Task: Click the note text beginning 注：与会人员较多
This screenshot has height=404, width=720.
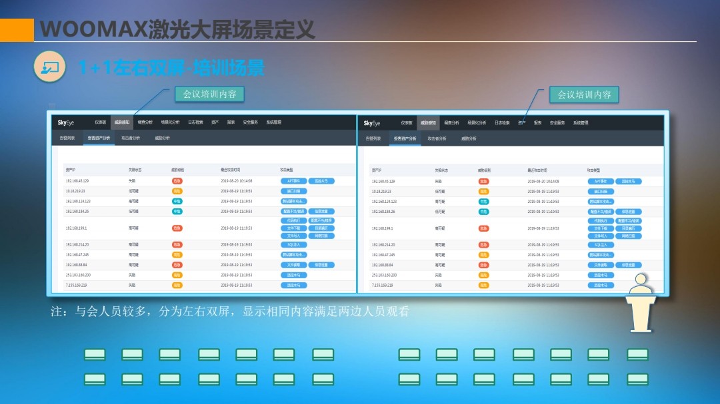Action: (x=230, y=312)
